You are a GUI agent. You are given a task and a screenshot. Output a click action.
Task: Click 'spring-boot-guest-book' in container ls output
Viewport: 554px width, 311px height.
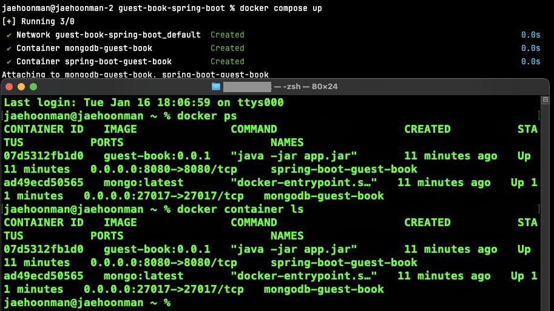pyautogui.click(x=344, y=263)
